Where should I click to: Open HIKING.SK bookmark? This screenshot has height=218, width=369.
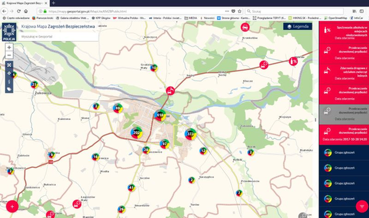305,18
